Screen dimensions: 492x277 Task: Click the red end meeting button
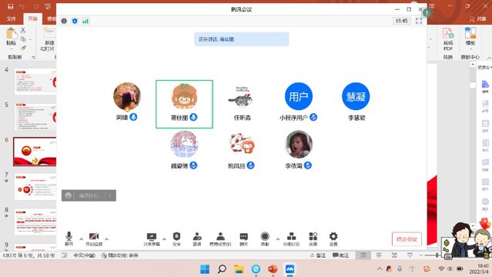[x=407, y=239]
